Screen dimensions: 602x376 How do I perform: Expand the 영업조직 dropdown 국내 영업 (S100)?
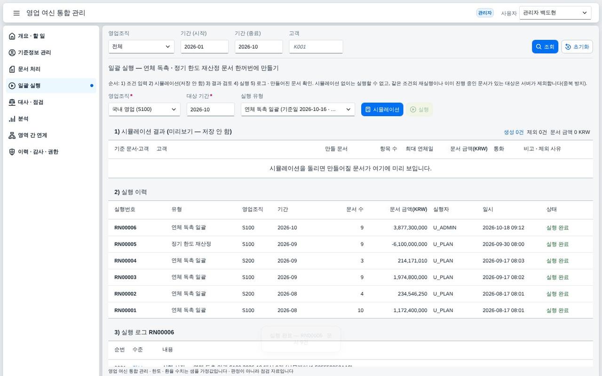point(144,110)
